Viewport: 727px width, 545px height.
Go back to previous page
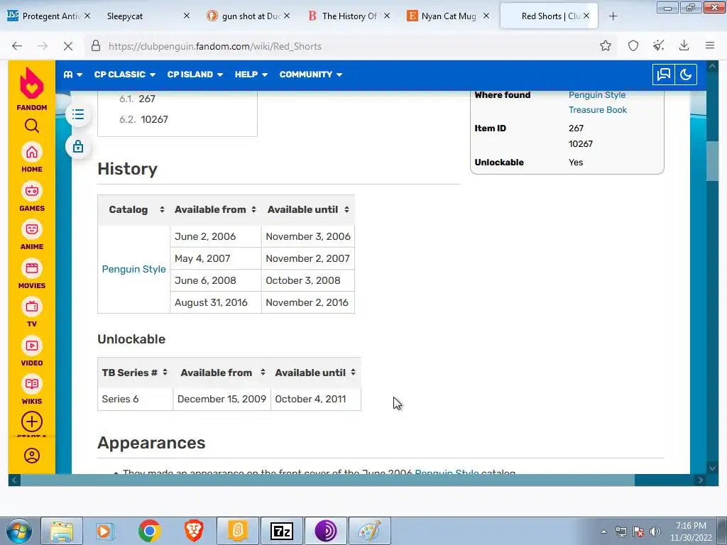(x=17, y=46)
